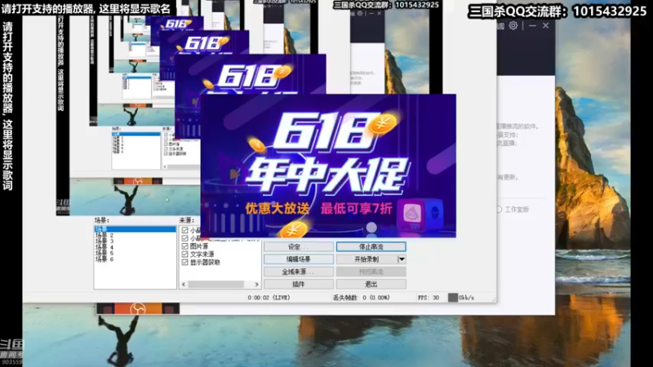Click the 0kb/s bitrate text

(x=466, y=298)
